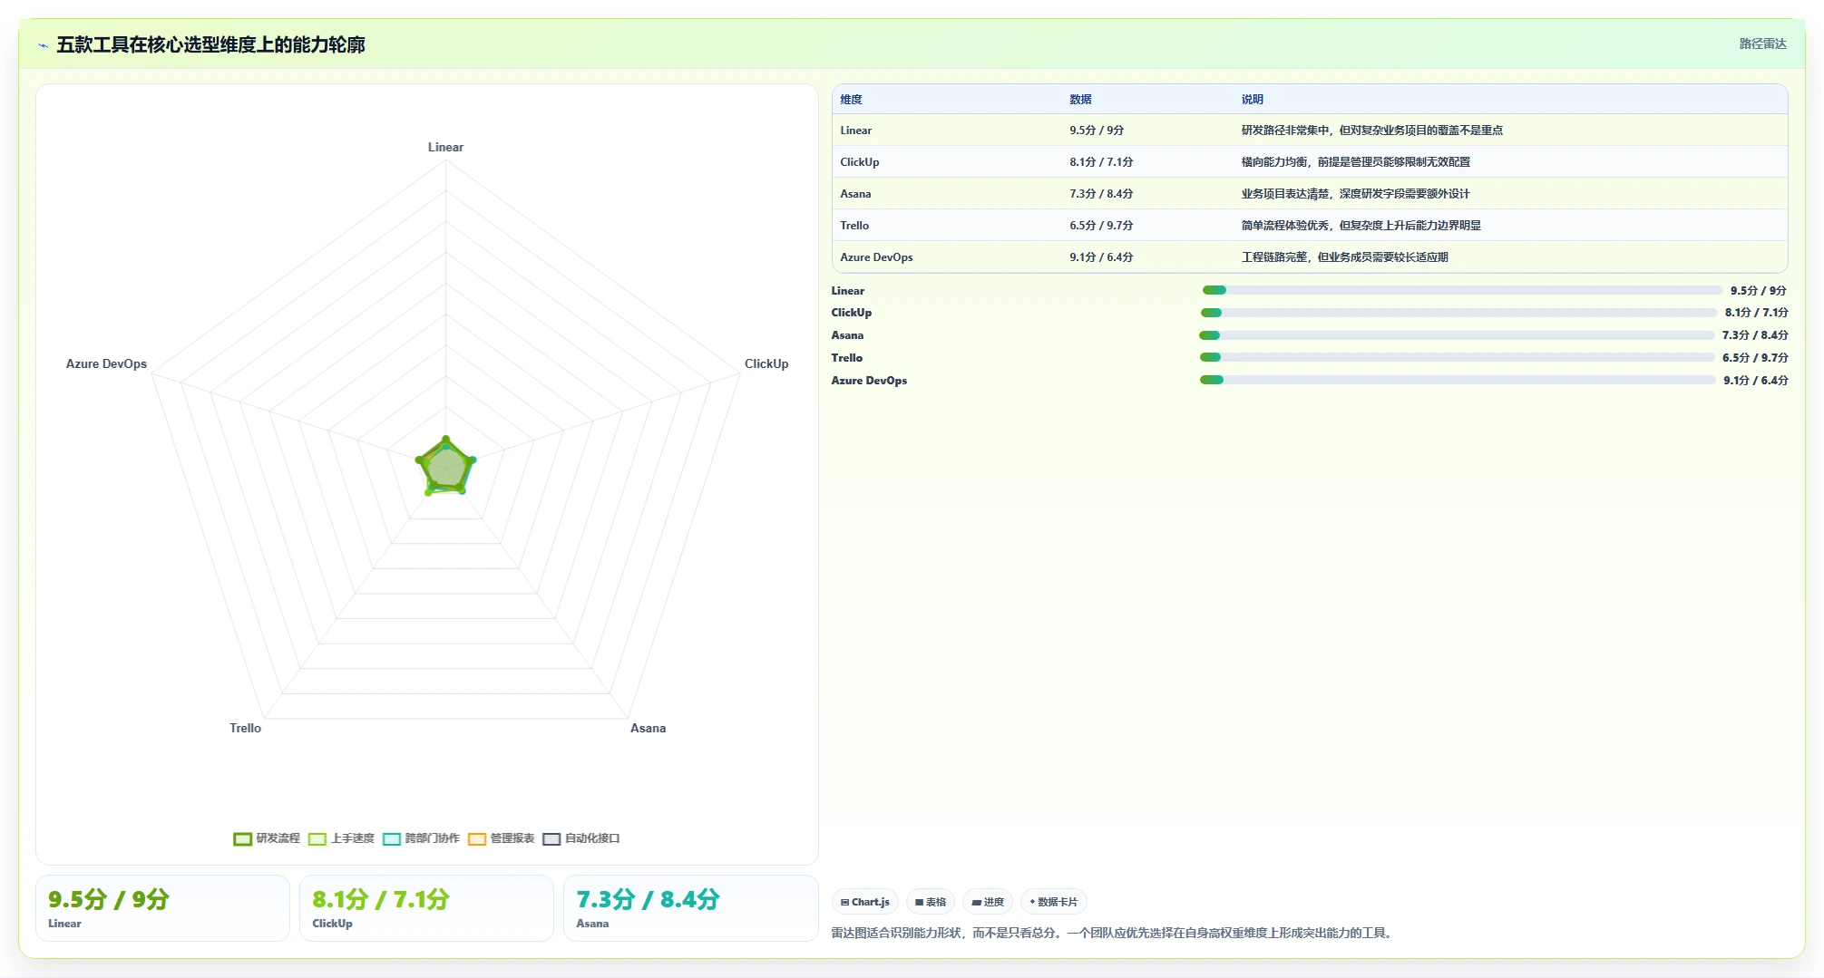The height and width of the screenshot is (978, 1824).
Task: Click the Asana progress bar
Action: (1457, 335)
